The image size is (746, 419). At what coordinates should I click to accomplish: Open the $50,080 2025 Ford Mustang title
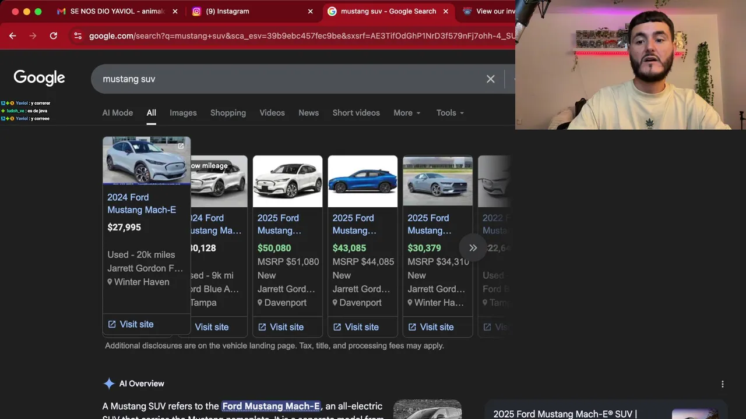tap(279, 224)
